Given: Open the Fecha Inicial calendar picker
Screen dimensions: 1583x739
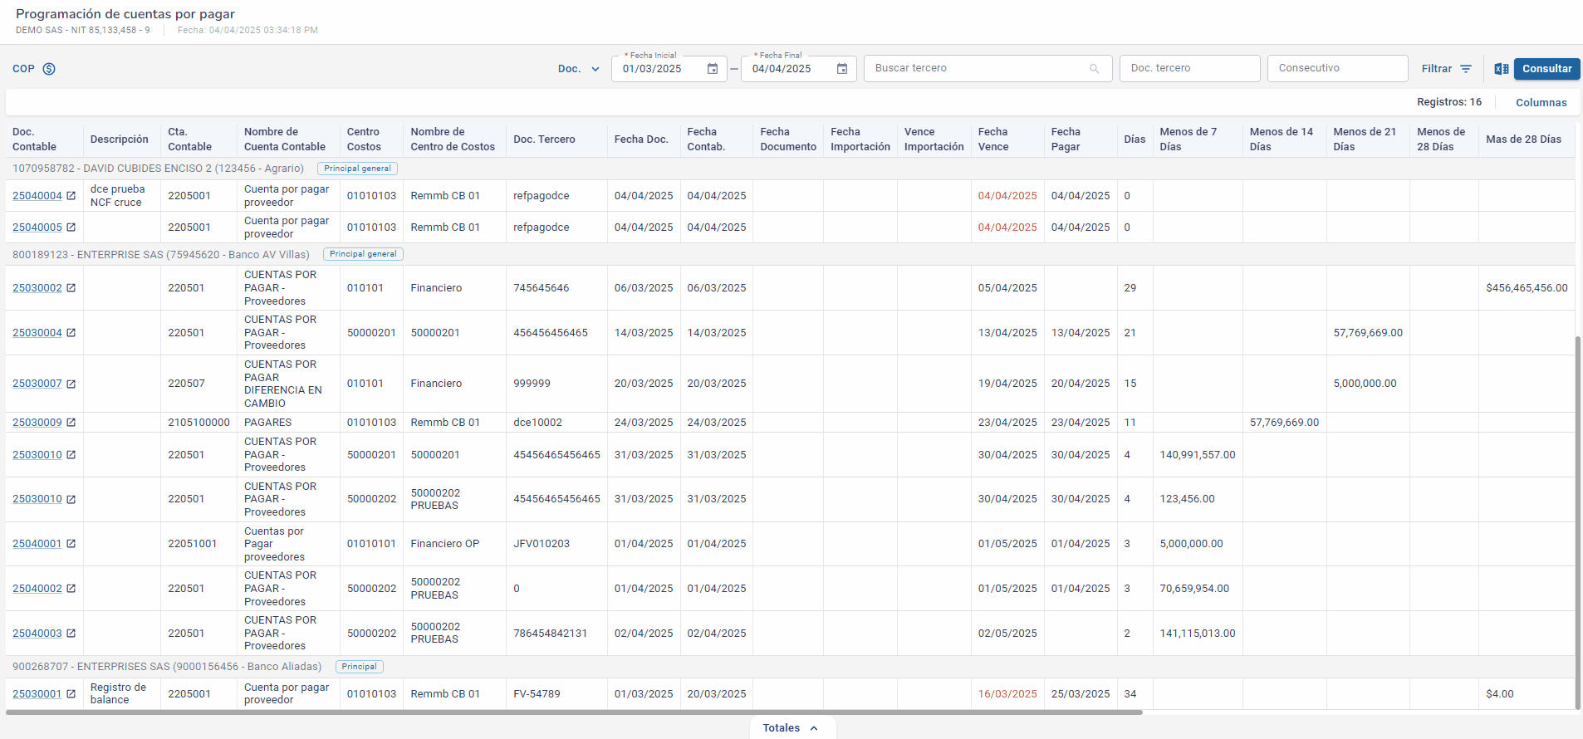Looking at the screenshot, I should (713, 69).
